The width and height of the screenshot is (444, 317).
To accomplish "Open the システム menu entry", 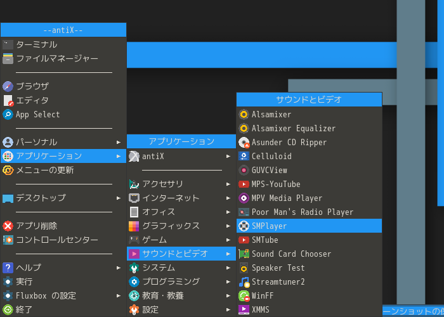I will click(x=181, y=268).
